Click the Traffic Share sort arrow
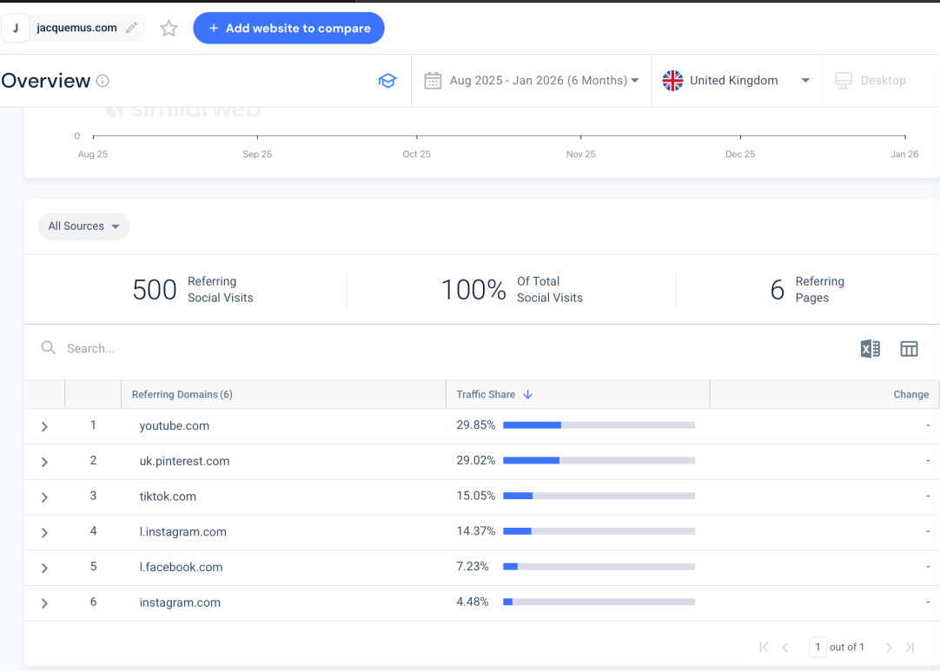 click(x=527, y=395)
